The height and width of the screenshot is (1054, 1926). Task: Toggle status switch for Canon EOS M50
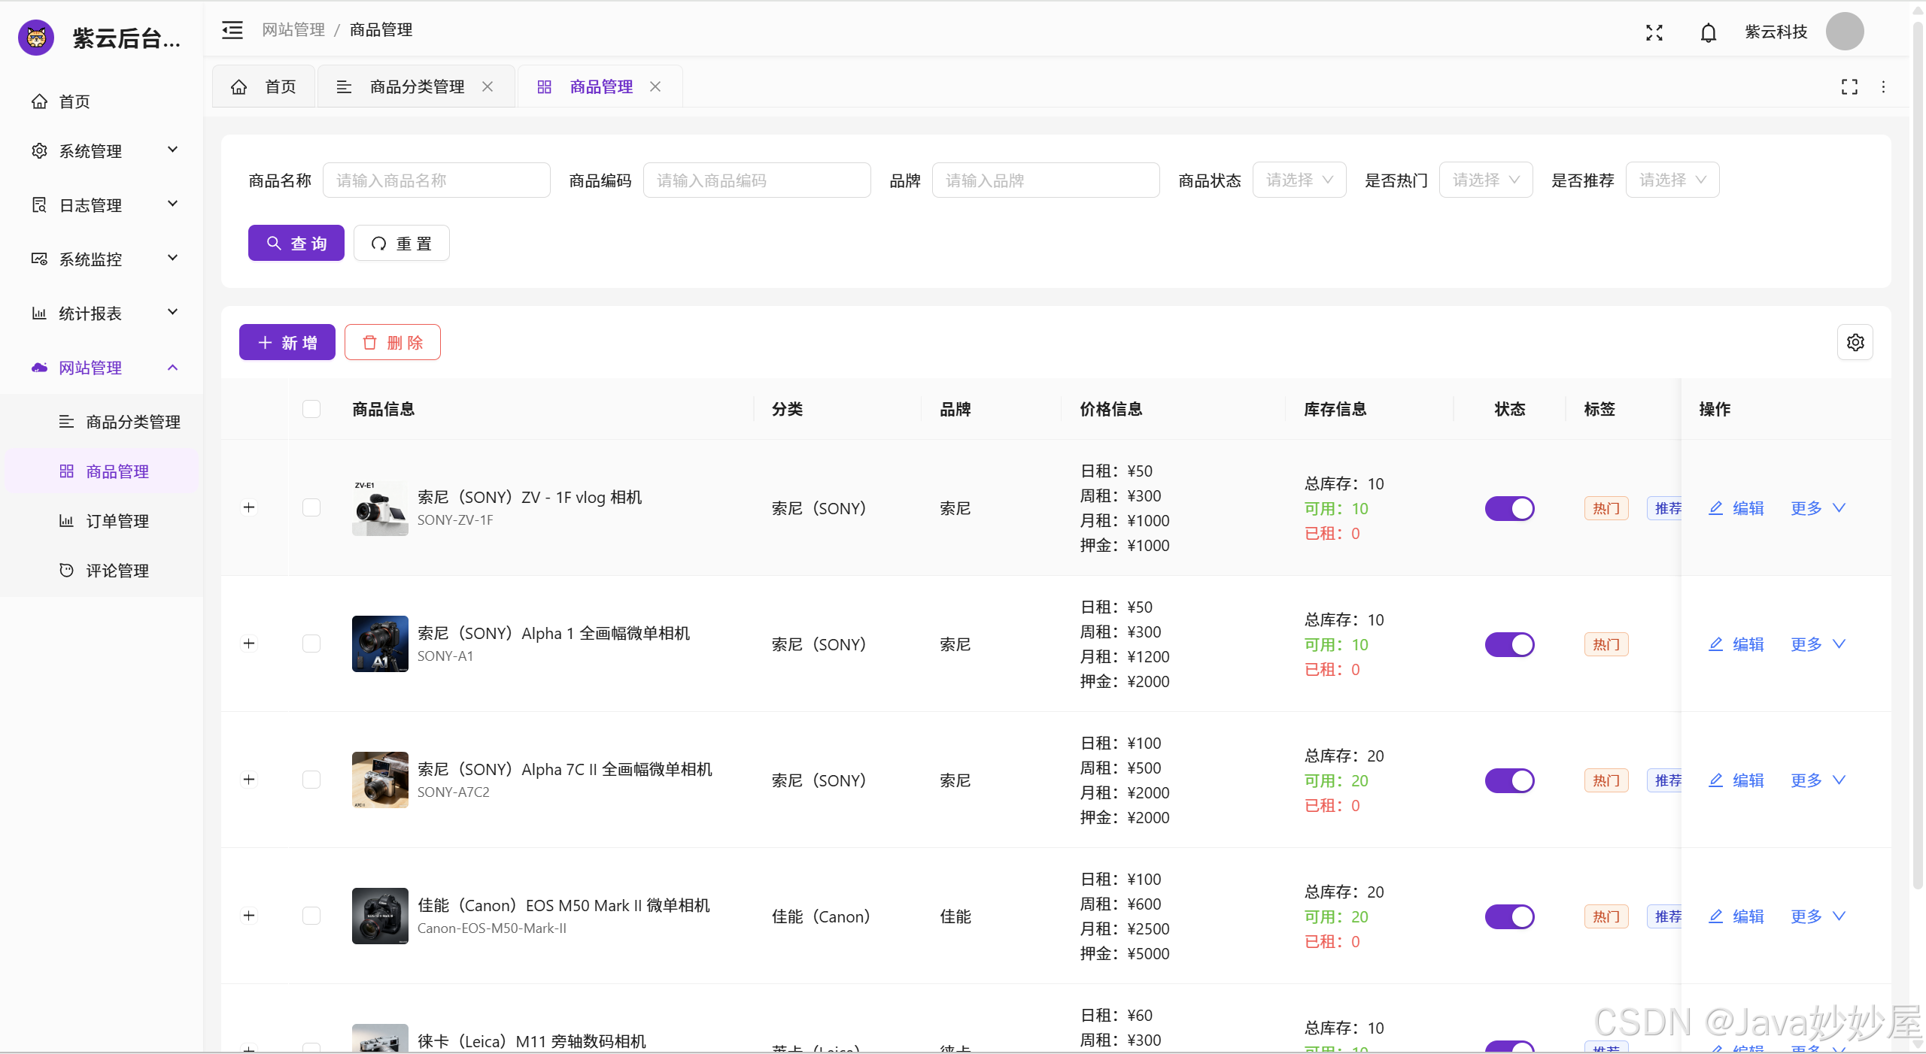1510,917
